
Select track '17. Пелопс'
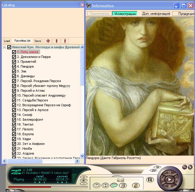[x=25, y=129]
